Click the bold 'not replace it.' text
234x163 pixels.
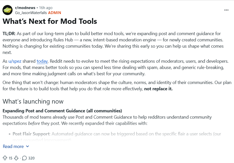[x=158, y=89]
